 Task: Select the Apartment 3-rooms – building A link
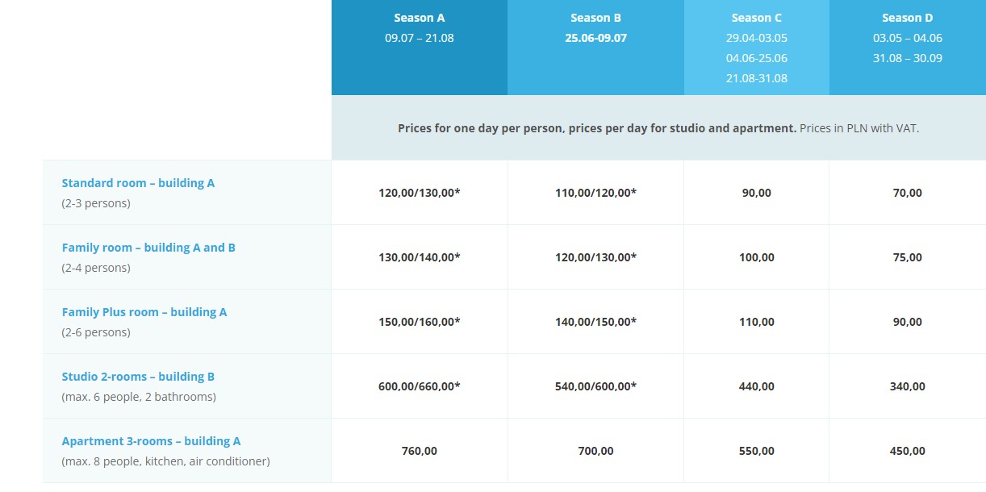(x=151, y=441)
